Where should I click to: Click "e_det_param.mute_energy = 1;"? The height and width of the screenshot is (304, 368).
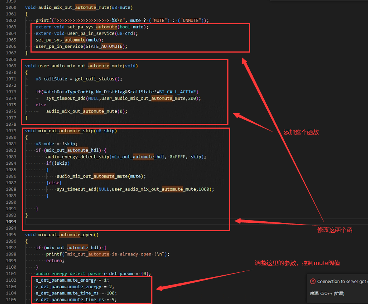point(72,280)
